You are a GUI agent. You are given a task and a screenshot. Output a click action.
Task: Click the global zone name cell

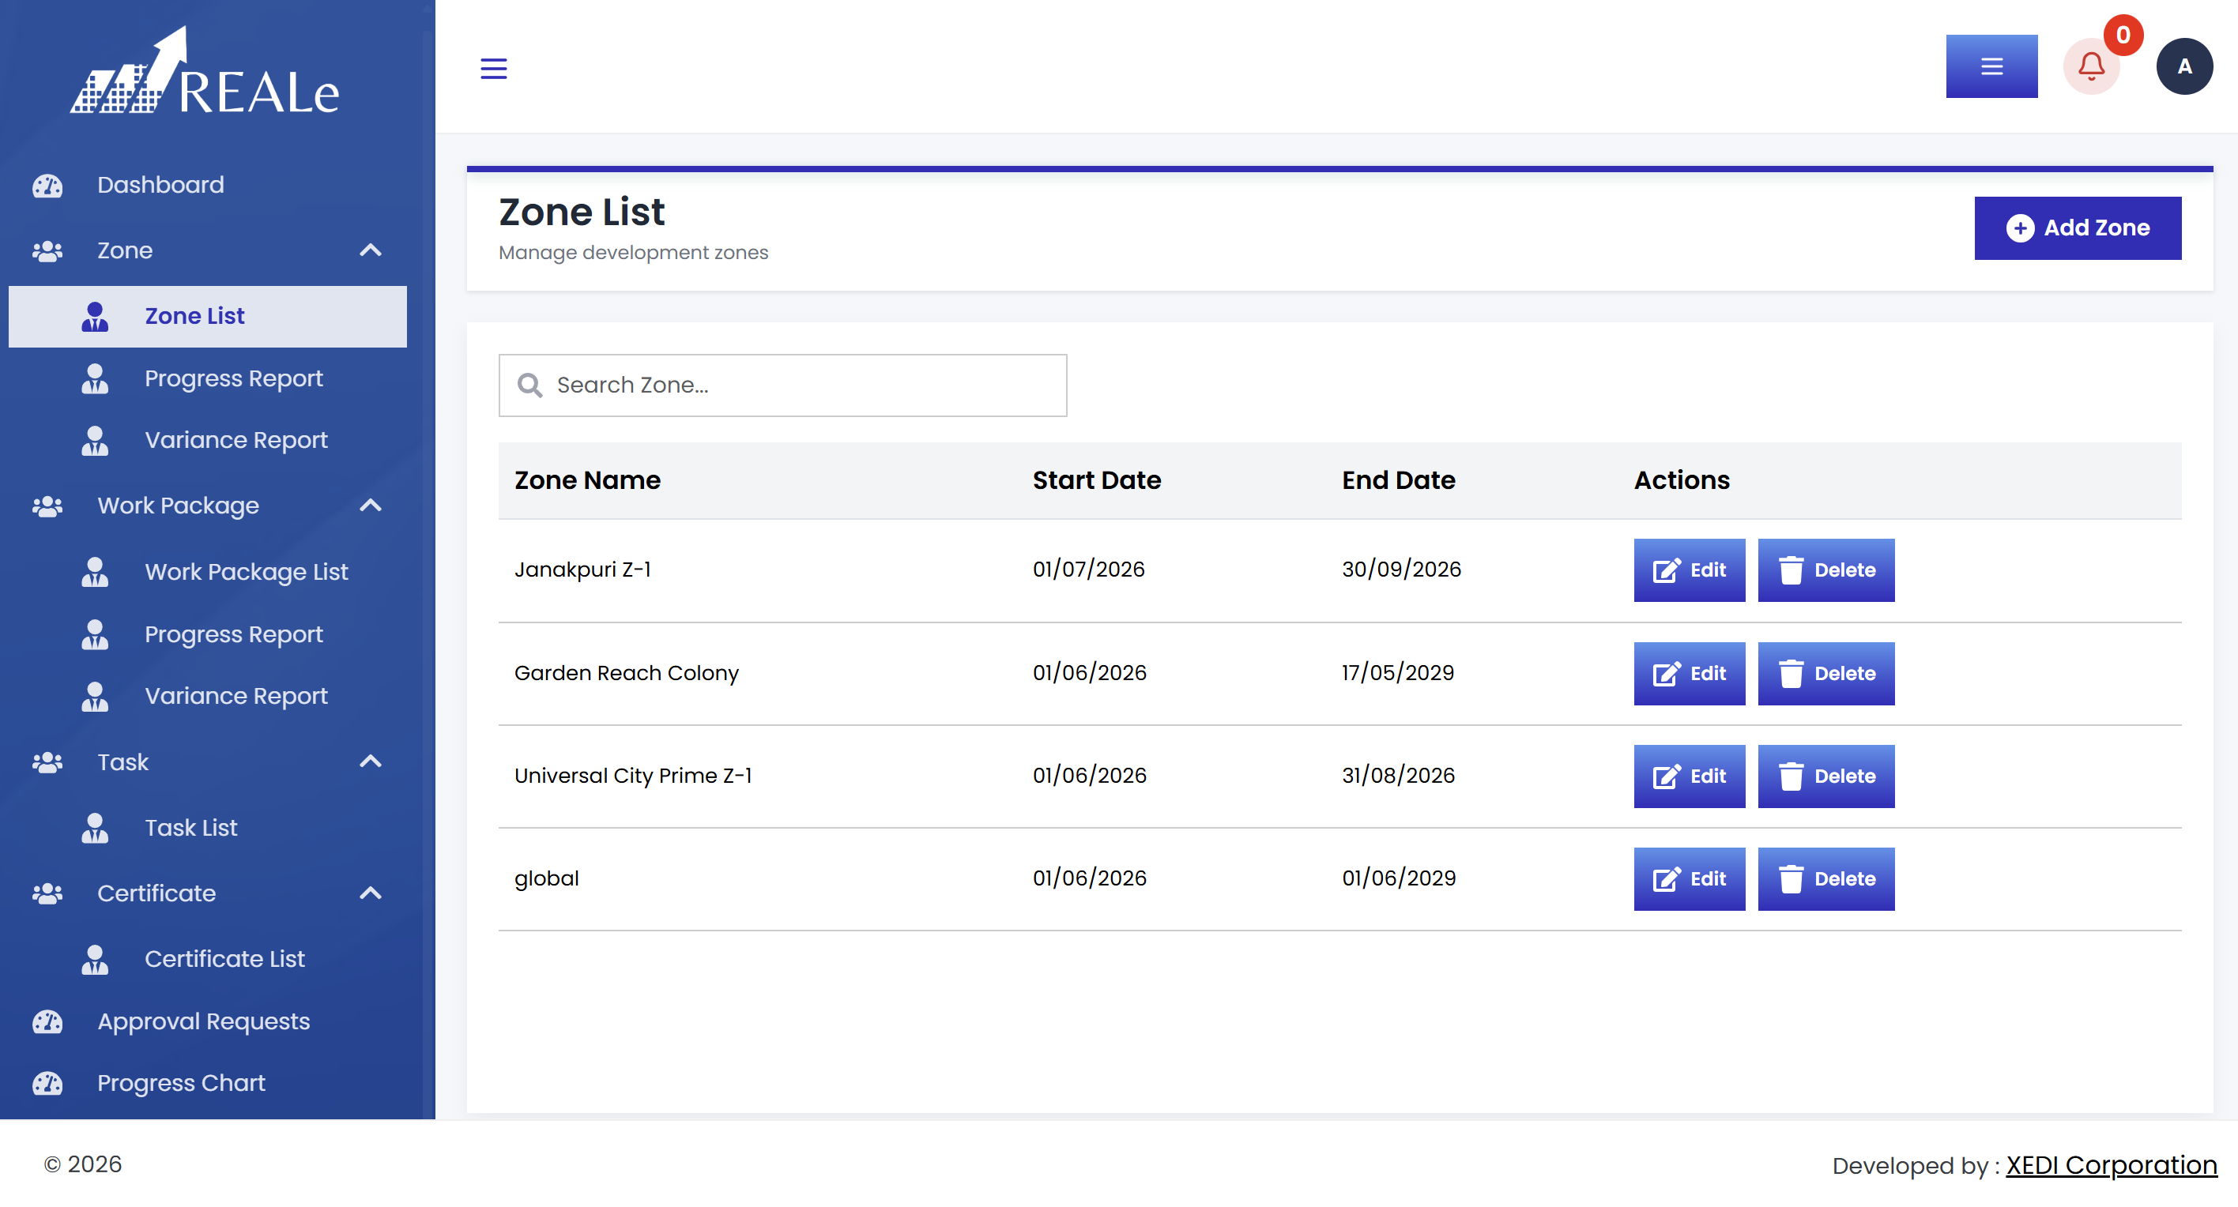tap(547, 878)
